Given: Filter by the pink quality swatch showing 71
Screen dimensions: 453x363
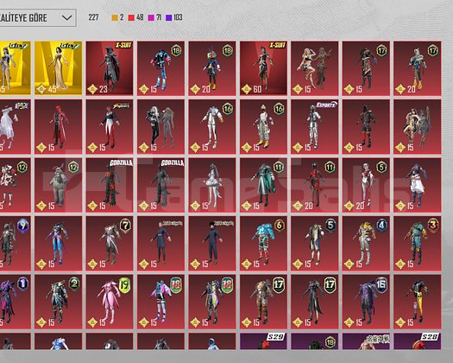Looking at the screenshot, I should (154, 17).
